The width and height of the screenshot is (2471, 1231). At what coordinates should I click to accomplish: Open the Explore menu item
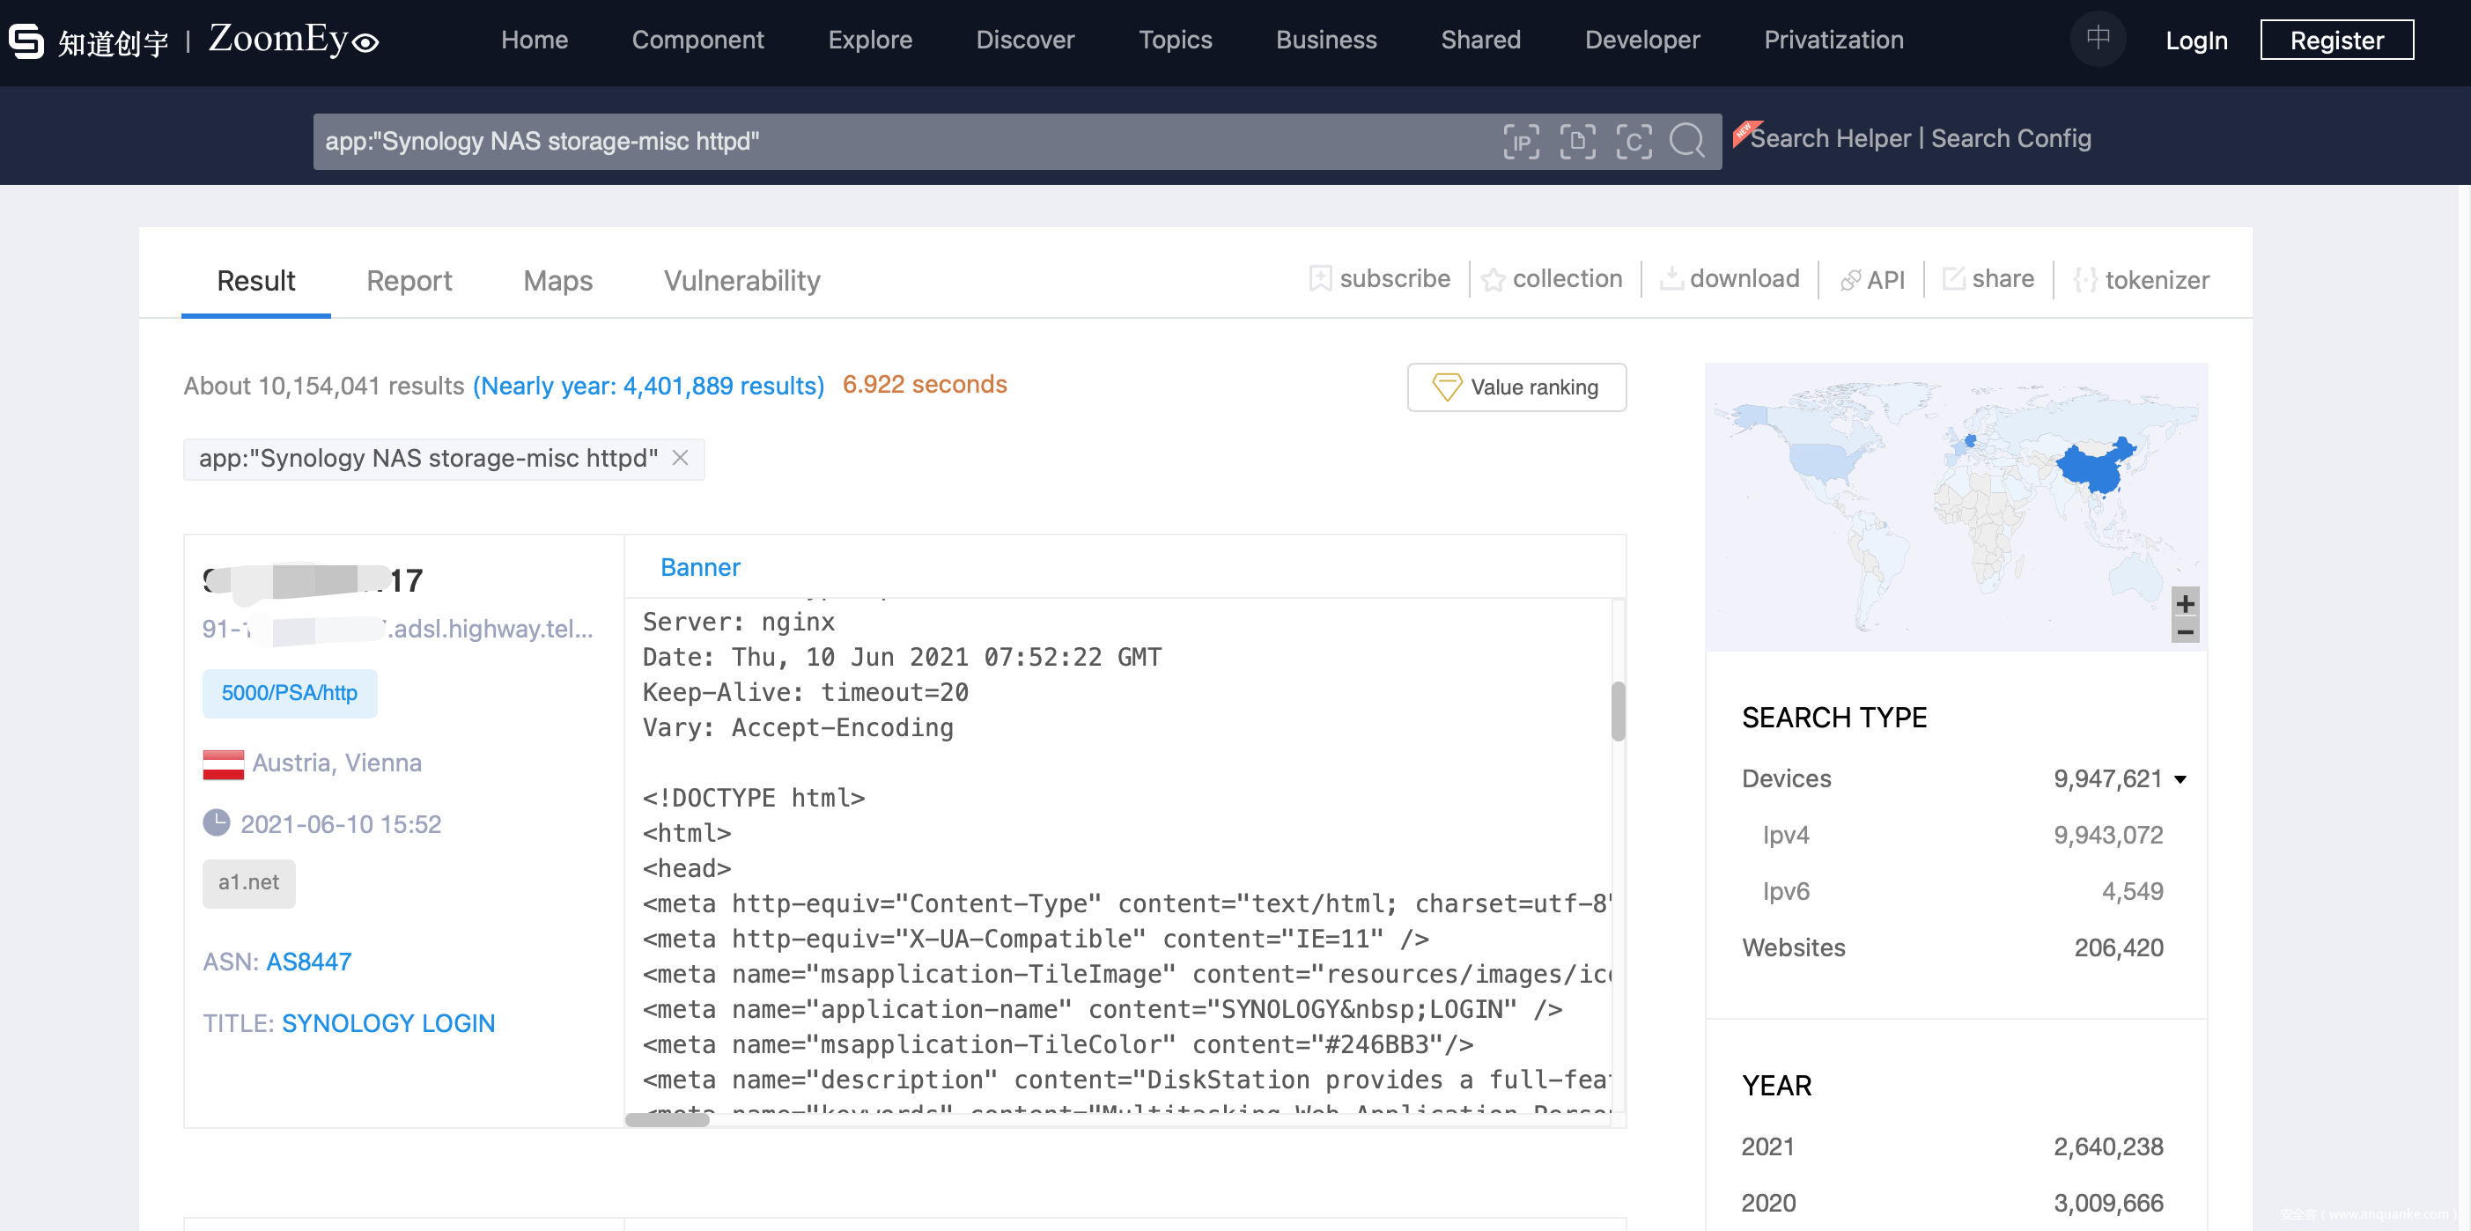click(869, 41)
